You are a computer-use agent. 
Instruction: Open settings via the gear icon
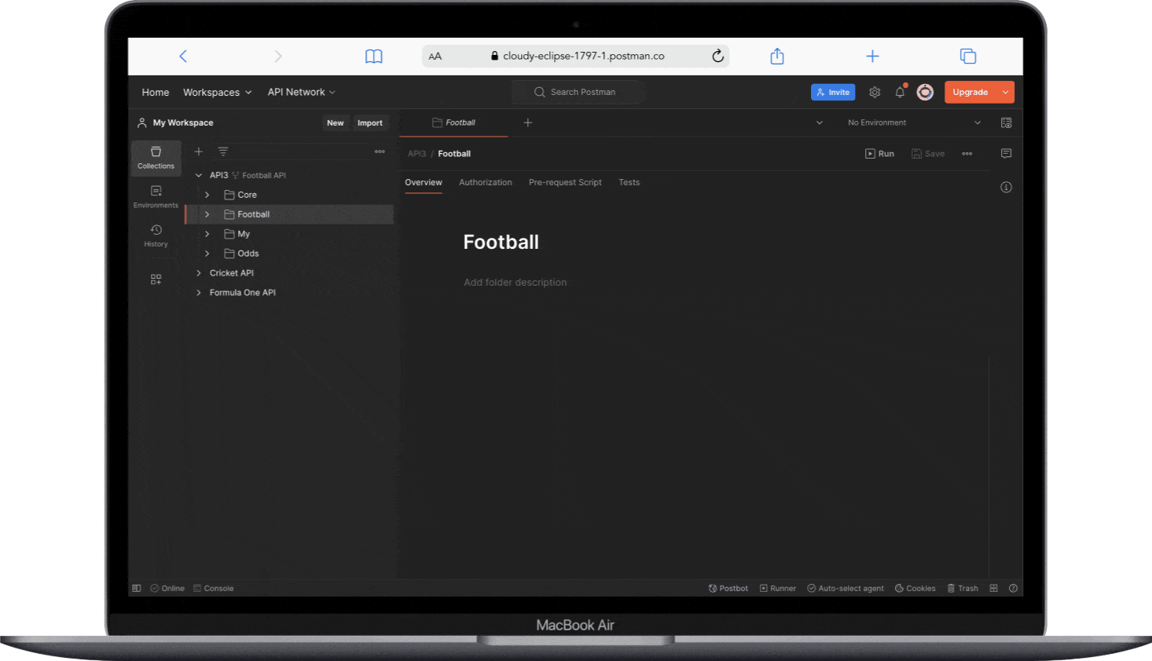[x=875, y=93]
